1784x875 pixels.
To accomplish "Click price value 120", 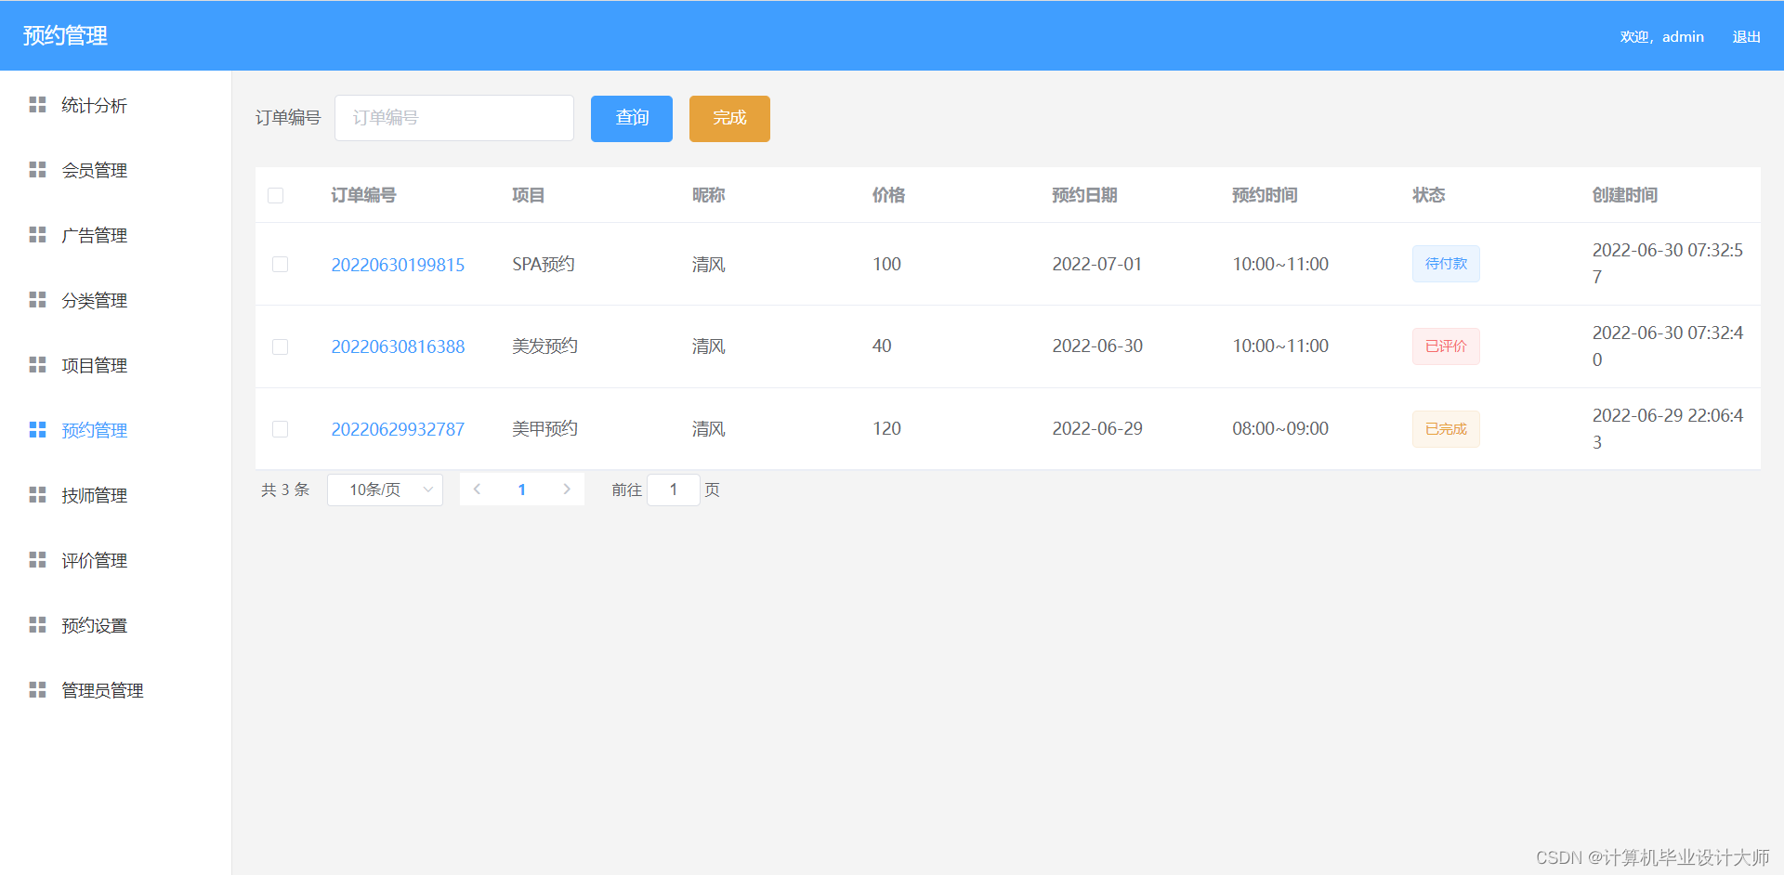I will (x=886, y=429).
